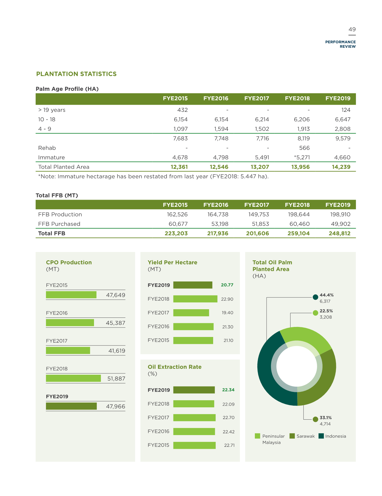382x496 pixels.
Task: Select the value 124 for FYE2019
Action: click(x=346, y=110)
